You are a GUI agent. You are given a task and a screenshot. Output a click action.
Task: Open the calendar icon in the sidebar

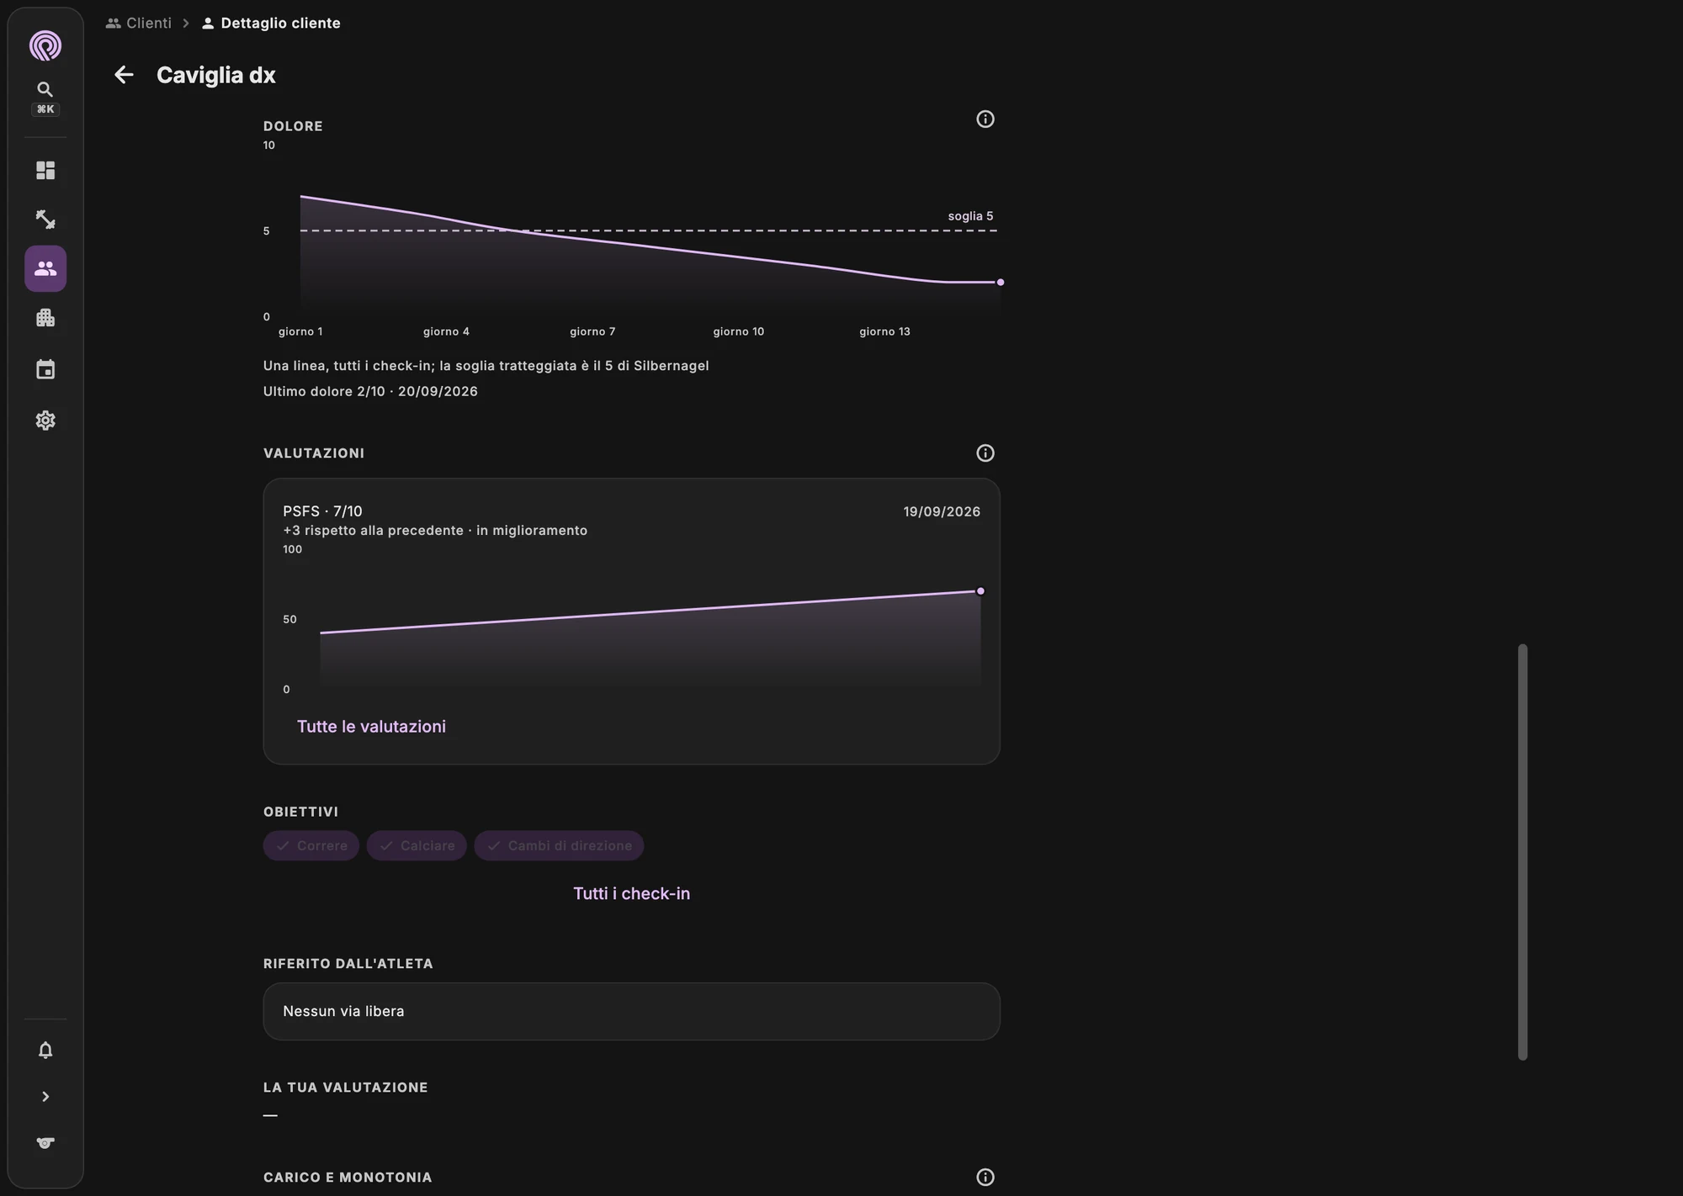click(x=45, y=369)
